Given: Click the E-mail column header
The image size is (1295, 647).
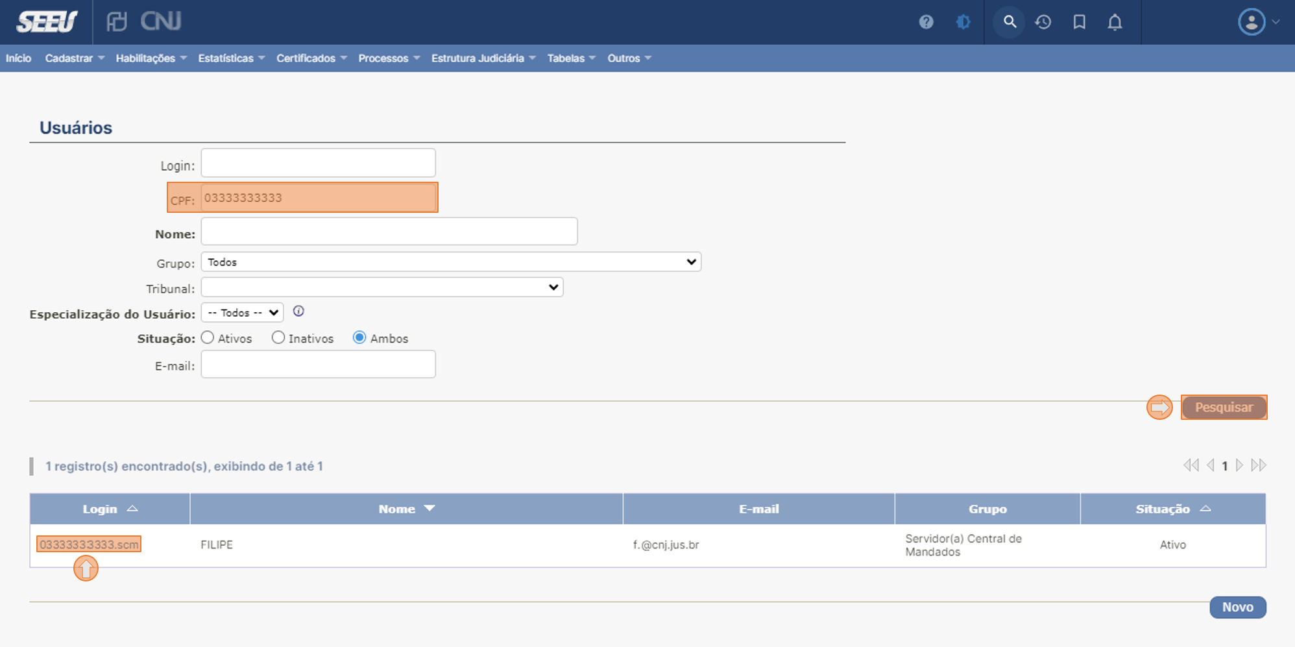Looking at the screenshot, I should pos(758,509).
